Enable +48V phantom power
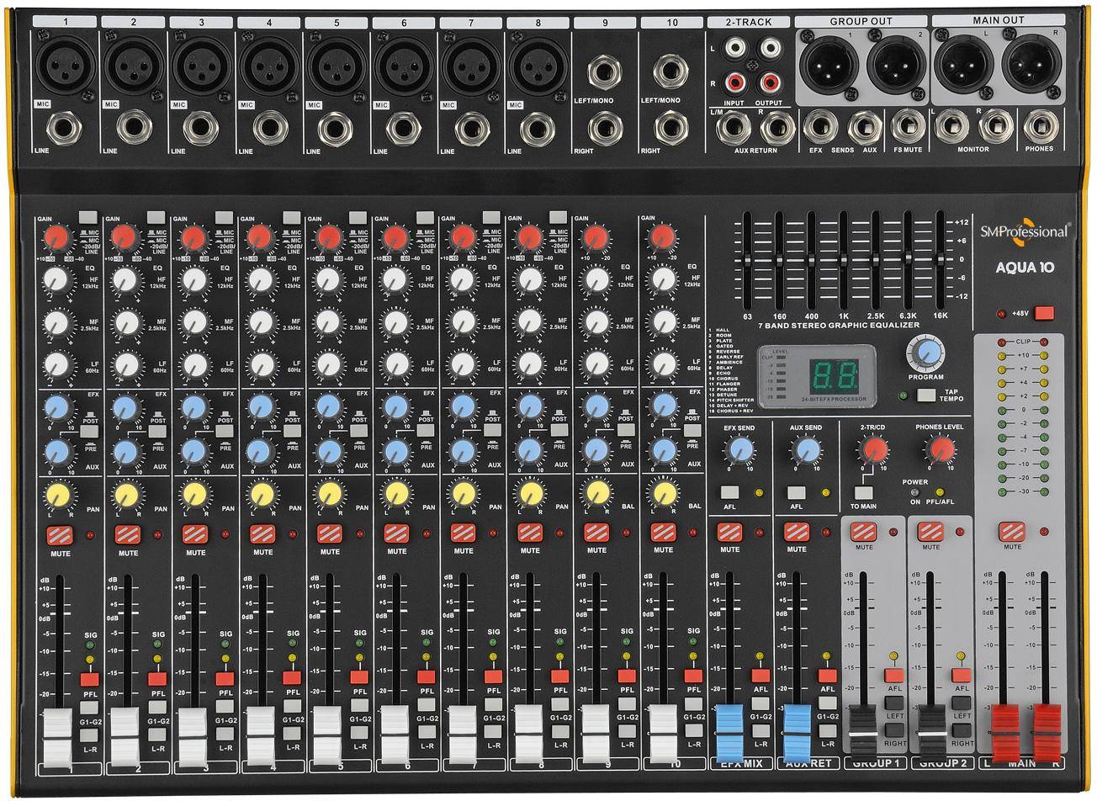The image size is (1097, 801). pyautogui.click(x=1044, y=311)
